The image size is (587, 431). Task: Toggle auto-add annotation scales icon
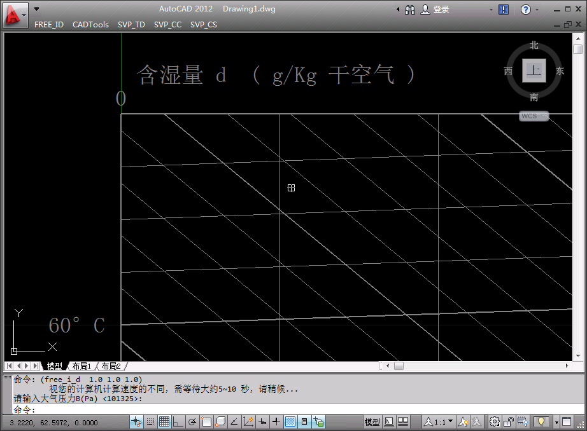tap(476, 422)
